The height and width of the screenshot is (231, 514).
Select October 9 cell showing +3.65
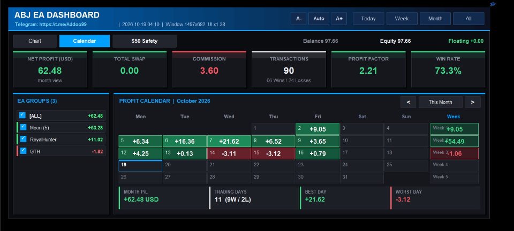coord(318,141)
